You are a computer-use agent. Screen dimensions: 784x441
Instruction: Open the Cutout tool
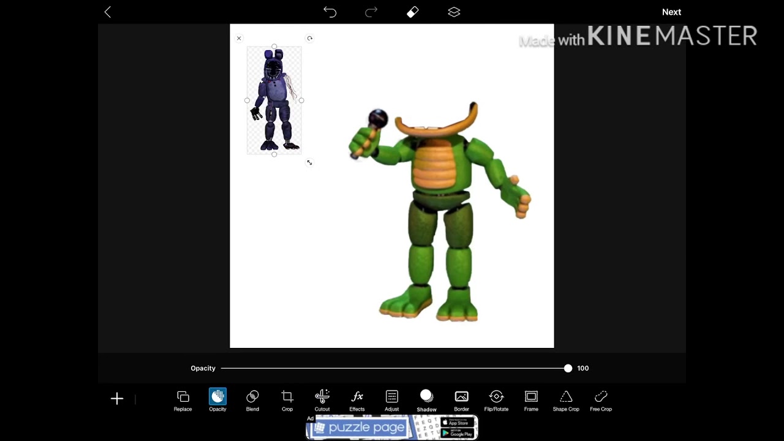[x=322, y=401]
